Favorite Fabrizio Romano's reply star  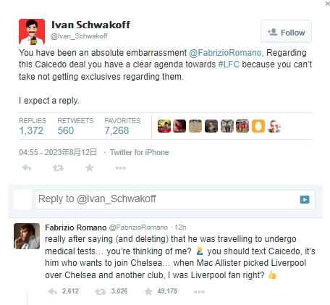tap(148, 291)
